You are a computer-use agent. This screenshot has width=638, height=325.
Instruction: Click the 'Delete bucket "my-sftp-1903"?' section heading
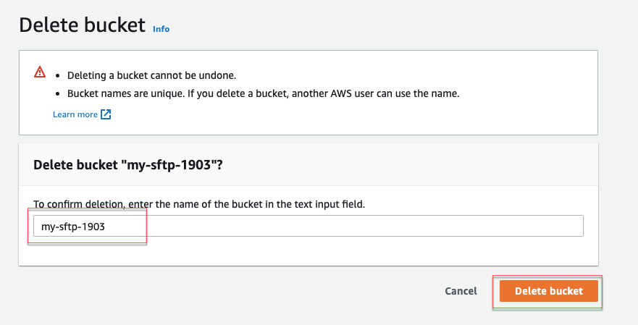pyautogui.click(x=128, y=165)
